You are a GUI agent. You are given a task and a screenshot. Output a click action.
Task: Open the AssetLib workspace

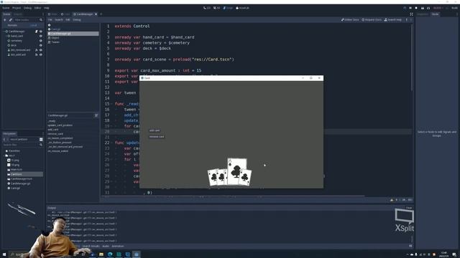coord(242,8)
